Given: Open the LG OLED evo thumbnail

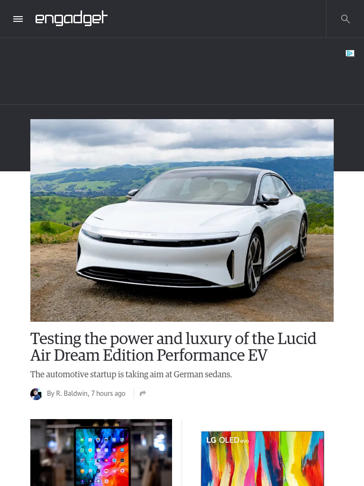Looking at the screenshot, I should [263, 458].
